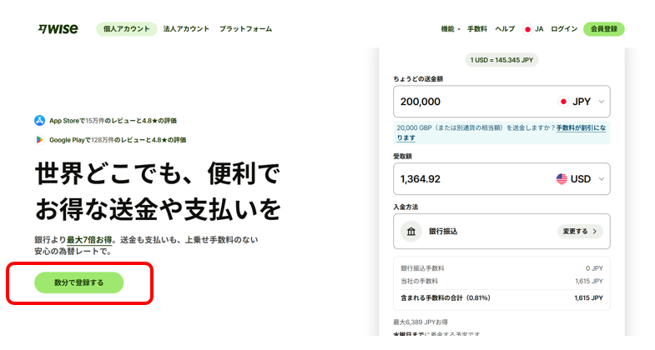Click the 最大7倍お得 underlined link

(x=89, y=240)
